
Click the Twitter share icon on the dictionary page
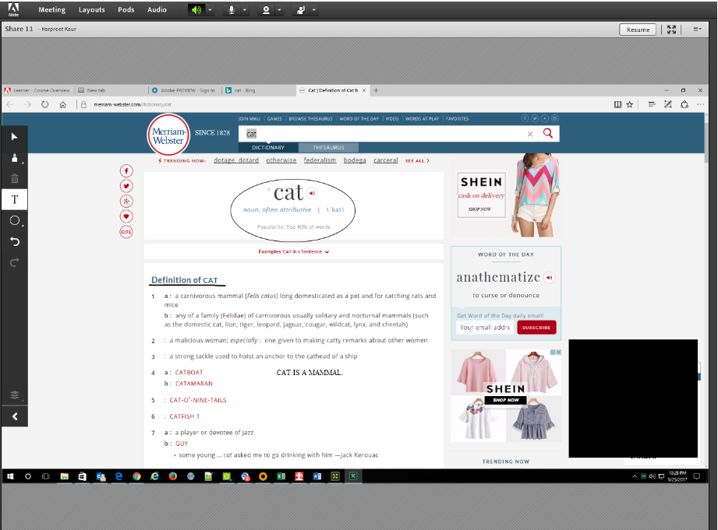click(x=126, y=186)
